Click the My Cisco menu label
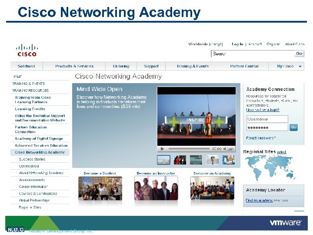The image size is (313, 235). tap(285, 66)
